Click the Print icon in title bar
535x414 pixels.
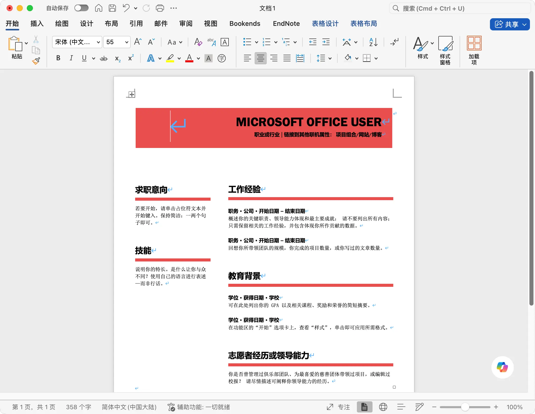click(x=160, y=8)
